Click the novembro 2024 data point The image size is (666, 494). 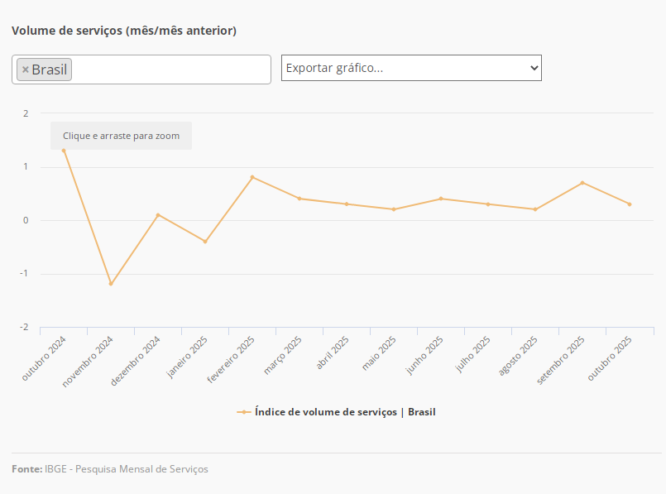(111, 284)
